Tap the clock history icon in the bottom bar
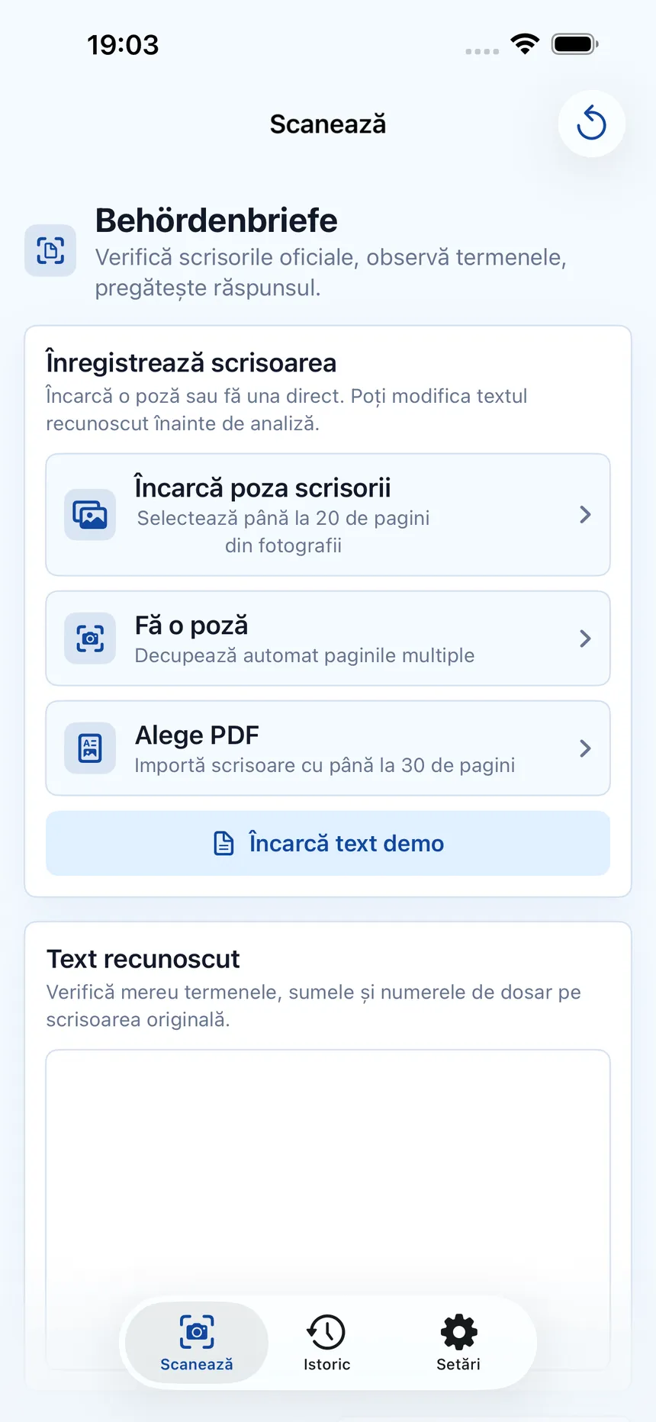The height and width of the screenshot is (1422, 656). (x=326, y=1332)
